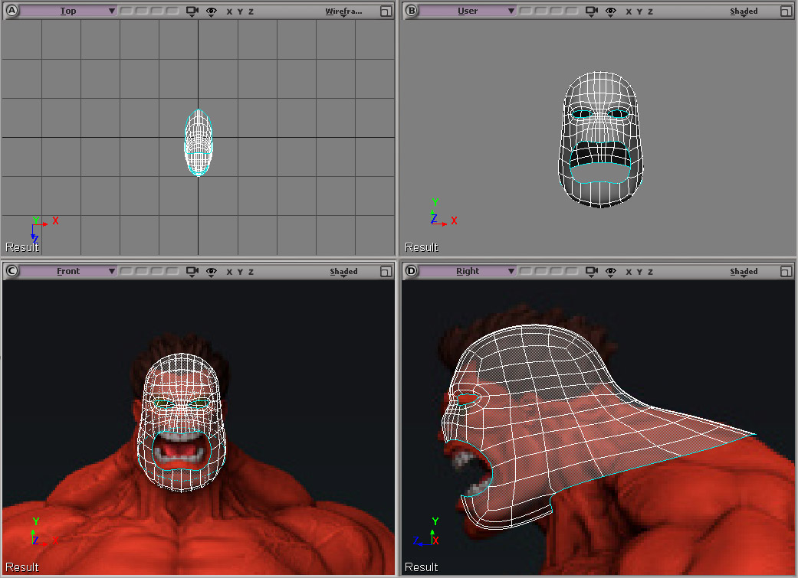Click the Y axis button in Top viewport
This screenshot has height=578, width=798.
tap(240, 11)
